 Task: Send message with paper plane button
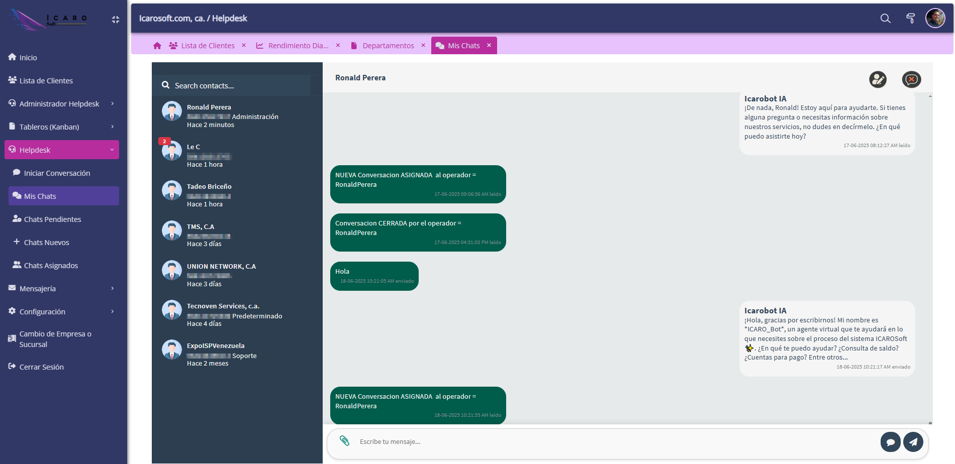[x=913, y=442]
